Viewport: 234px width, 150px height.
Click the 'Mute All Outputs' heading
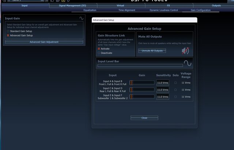pyautogui.click(x=150, y=36)
